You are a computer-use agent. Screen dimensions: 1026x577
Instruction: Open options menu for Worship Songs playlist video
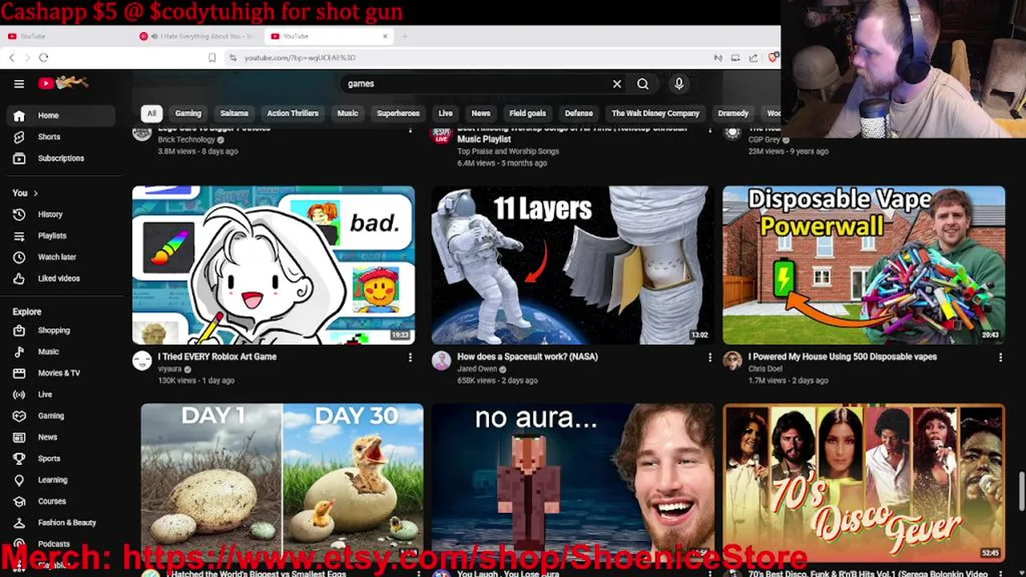pyautogui.click(x=709, y=129)
